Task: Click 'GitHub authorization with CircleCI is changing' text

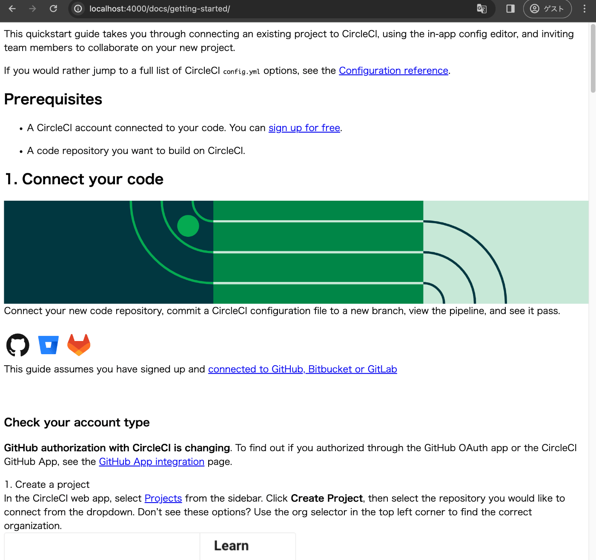Action: 117,448
